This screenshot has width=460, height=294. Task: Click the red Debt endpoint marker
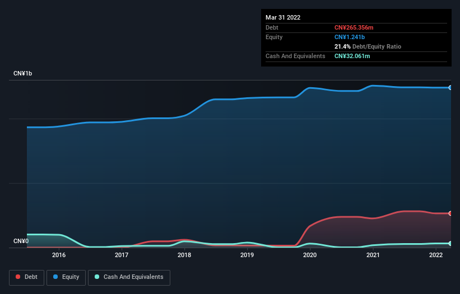coord(450,214)
